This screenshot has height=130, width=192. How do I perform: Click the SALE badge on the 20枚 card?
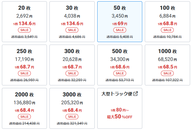[x=24, y=30]
